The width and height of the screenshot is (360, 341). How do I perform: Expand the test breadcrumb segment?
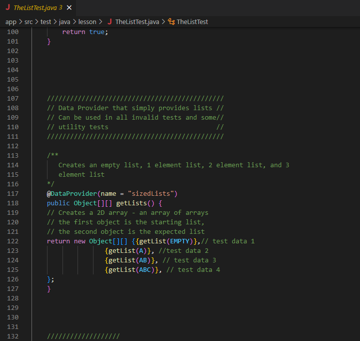click(x=45, y=22)
